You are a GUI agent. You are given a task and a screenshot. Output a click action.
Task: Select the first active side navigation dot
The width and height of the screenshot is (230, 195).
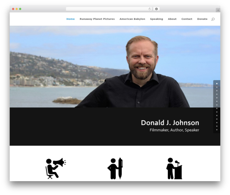[x=217, y=83]
